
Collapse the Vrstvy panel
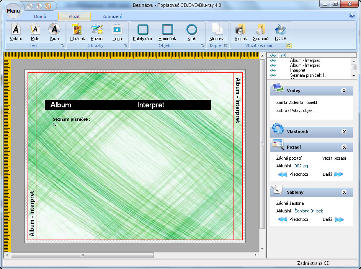tap(344, 91)
